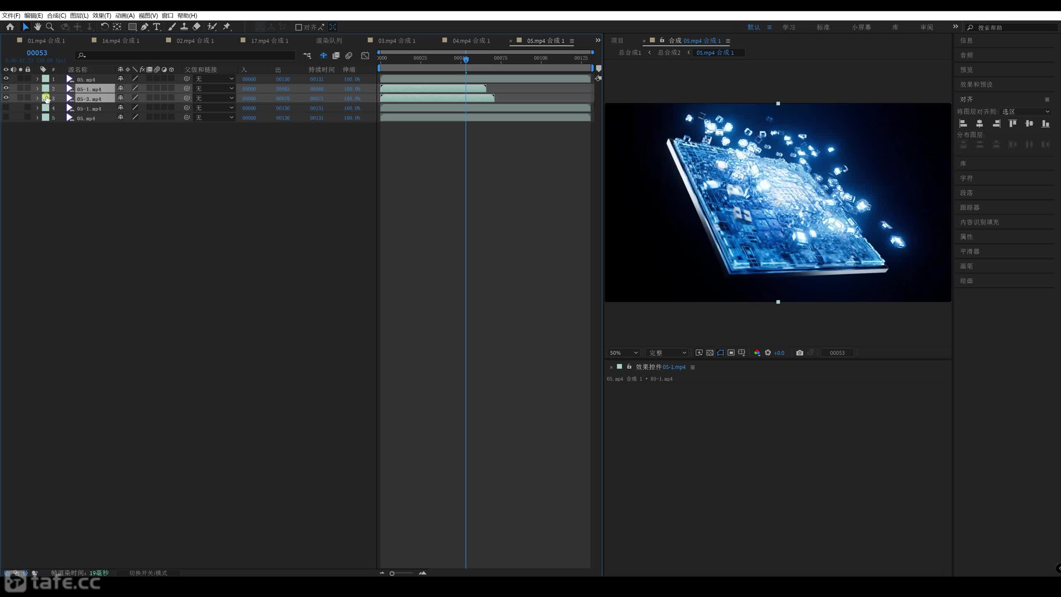Open the 选区 align-to dropdown
1061x597 pixels.
click(1026, 112)
